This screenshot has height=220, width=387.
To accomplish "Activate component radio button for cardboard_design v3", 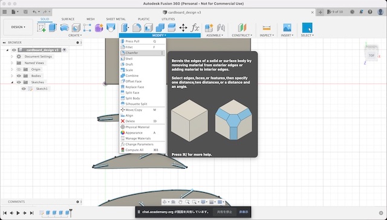I will (x=65, y=50).
